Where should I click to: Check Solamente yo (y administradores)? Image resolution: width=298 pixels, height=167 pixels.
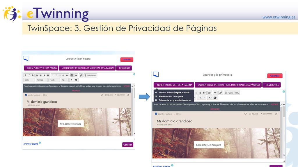[156, 100]
